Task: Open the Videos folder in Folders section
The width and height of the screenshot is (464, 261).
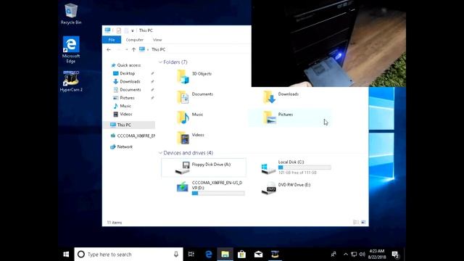Action: [x=191, y=138]
